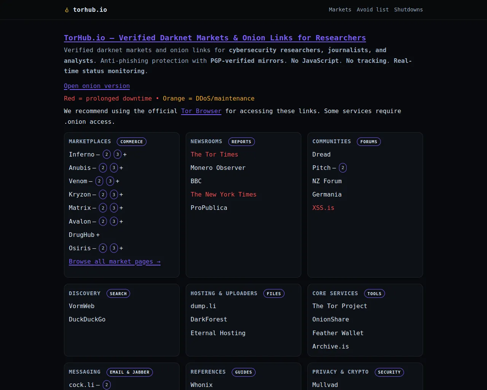Click the Browse all market pages link
487x390 pixels.
pos(115,262)
